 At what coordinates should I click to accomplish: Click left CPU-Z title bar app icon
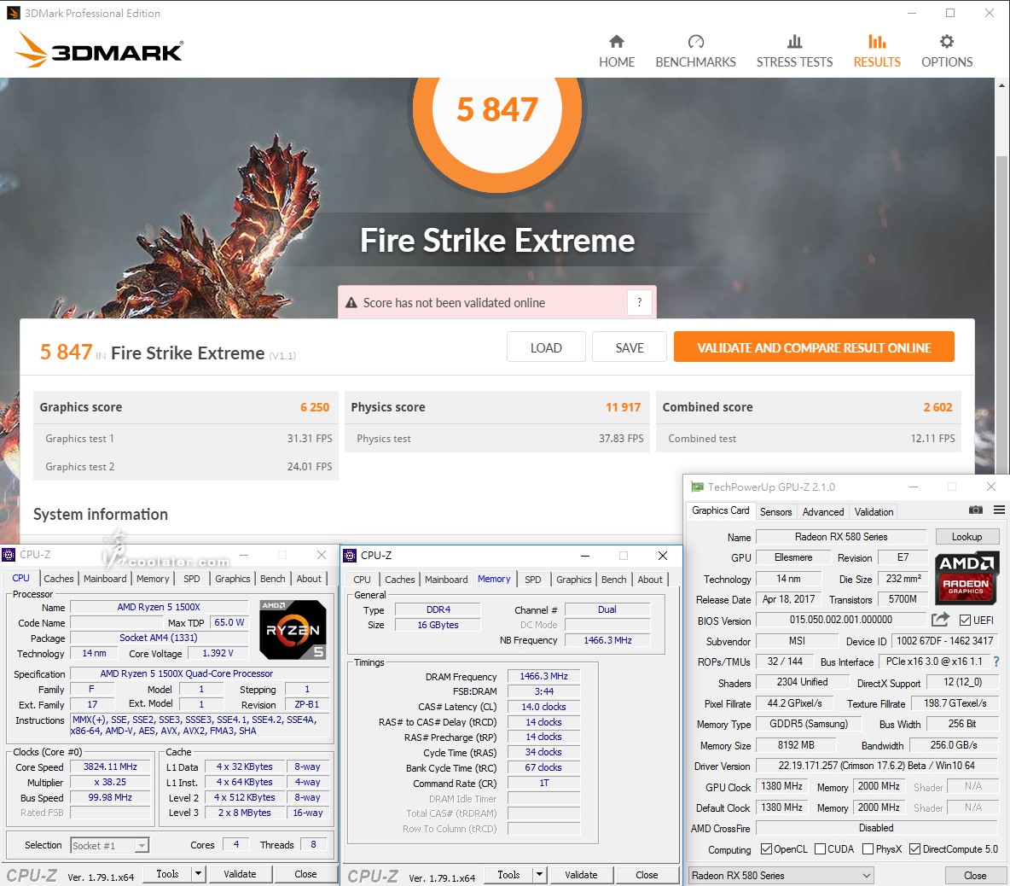(9, 555)
